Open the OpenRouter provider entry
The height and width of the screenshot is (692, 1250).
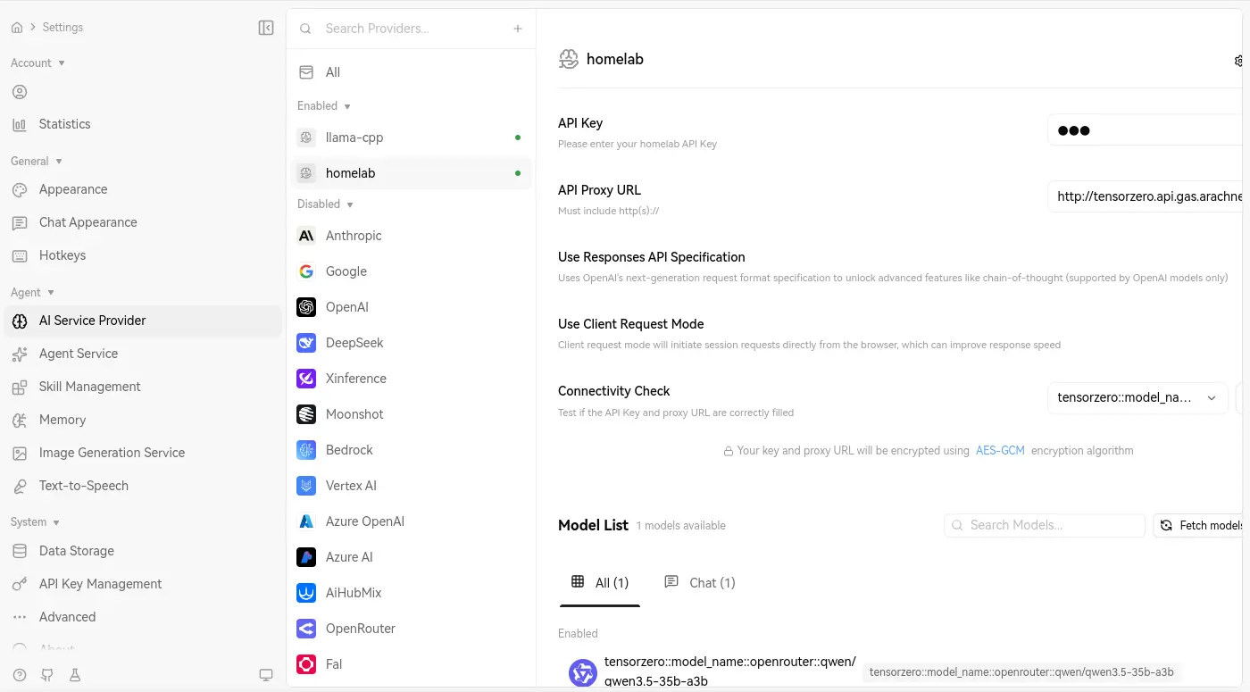(x=360, y=629)
